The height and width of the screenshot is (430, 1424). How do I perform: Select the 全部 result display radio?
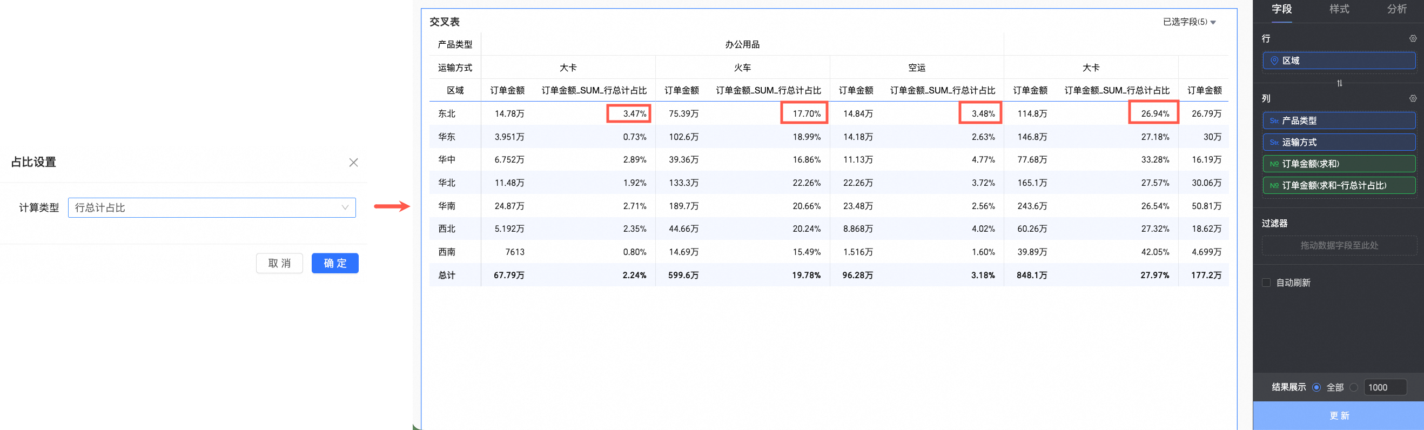click(x=1316, y=387)
